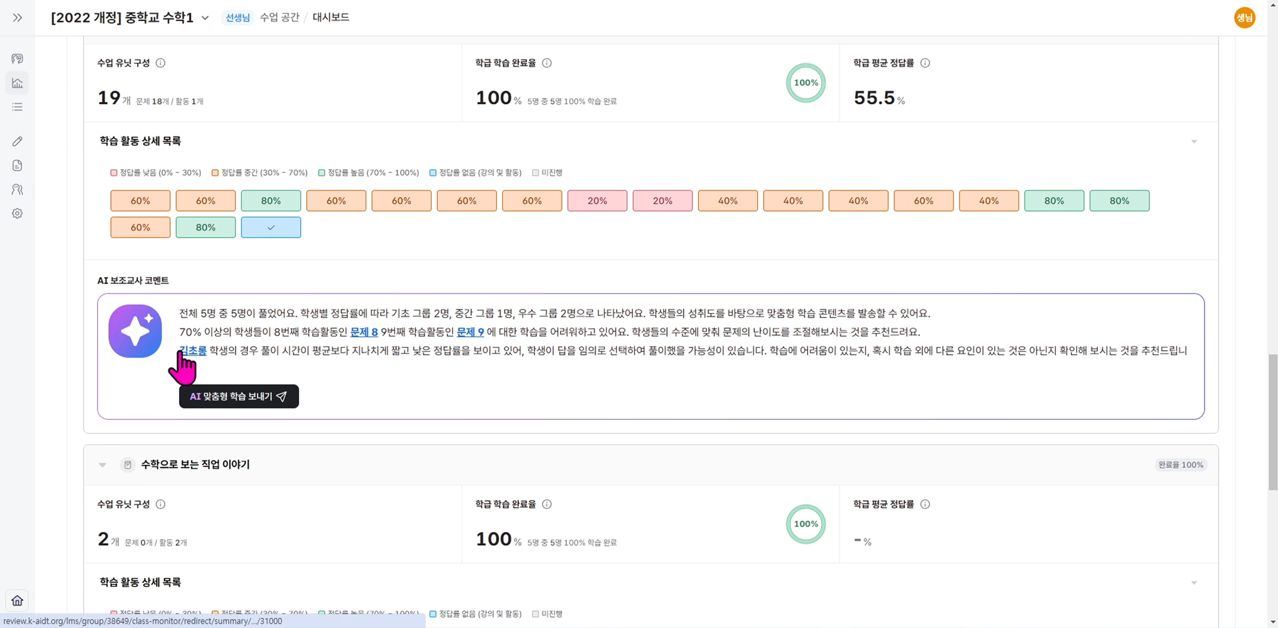Open the classroom board icon in sidebar

[x=17, y=59]
